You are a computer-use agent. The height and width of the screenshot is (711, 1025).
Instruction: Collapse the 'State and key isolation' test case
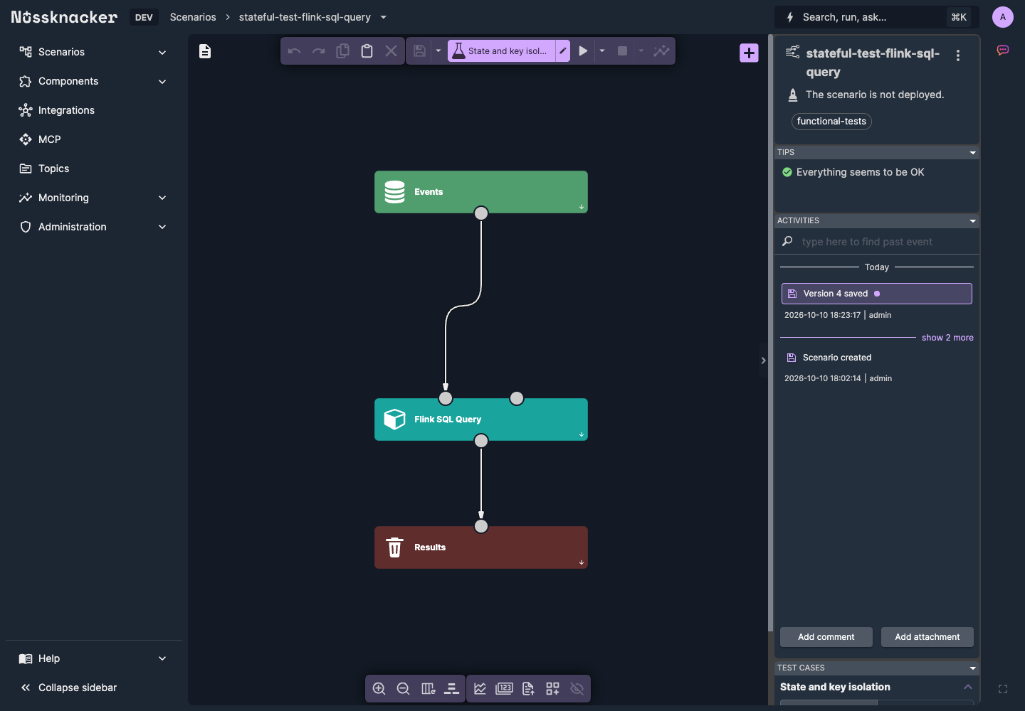[x=967, y=687]
